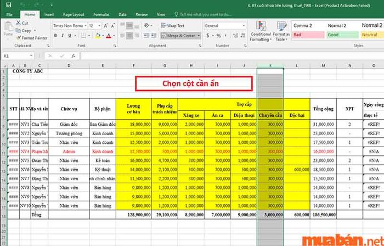Apply Good cell style

tap(342, 35)
